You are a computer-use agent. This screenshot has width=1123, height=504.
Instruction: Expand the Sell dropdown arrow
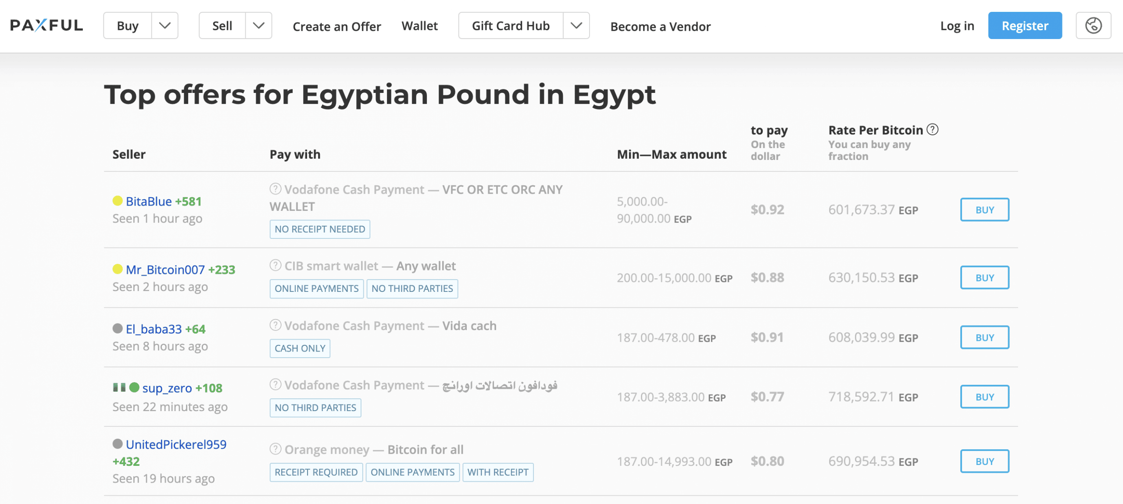click(259, 25)
